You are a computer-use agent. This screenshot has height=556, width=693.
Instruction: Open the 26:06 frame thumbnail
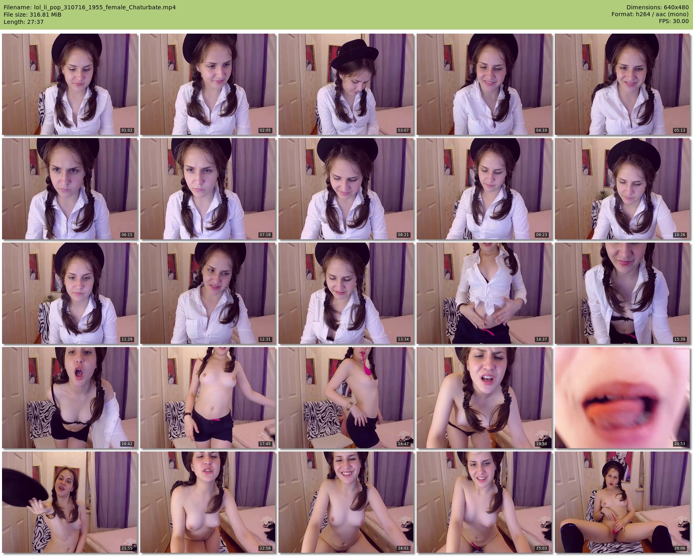click(622, 502)
